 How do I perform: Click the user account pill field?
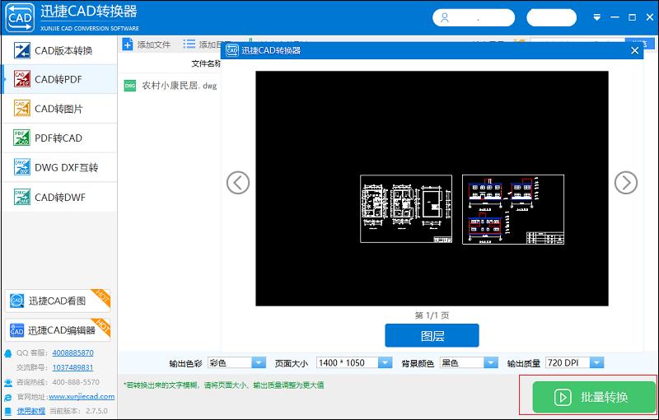[474, 17]
